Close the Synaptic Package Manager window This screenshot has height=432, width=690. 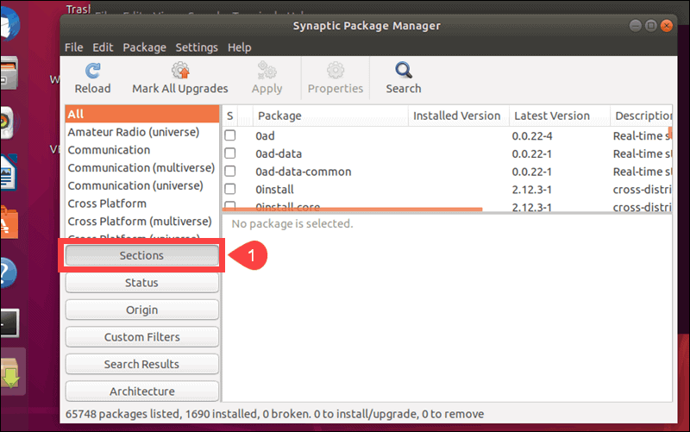pos(667,26)
